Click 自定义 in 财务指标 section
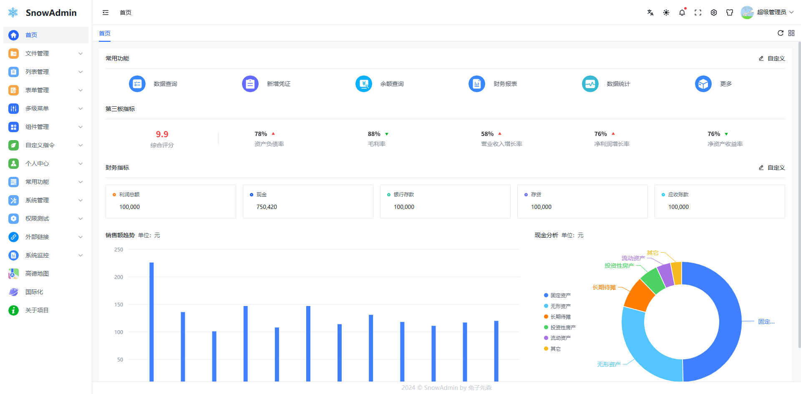The image size is (801, 394). pos(772,168)
